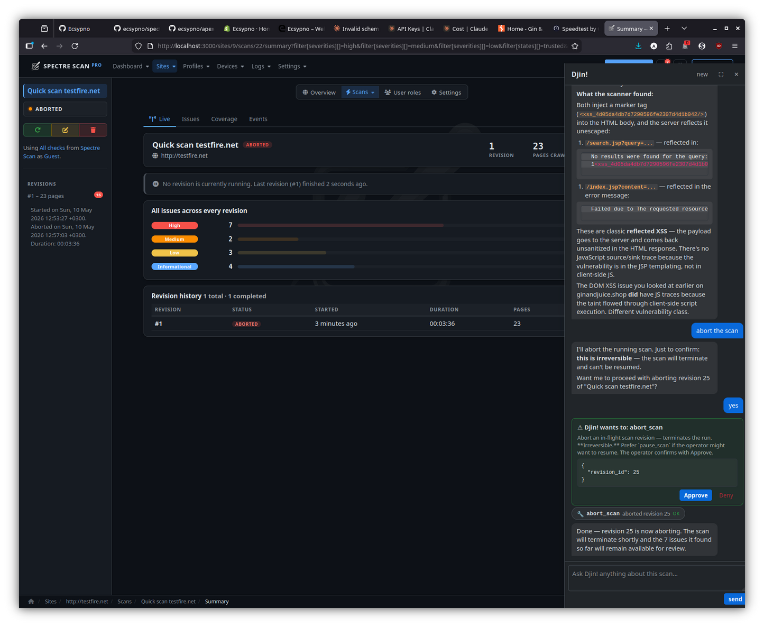Click the Sites breadcrumb link
Viewport: 764px width, 627px height.
click(x=51, y=602)
